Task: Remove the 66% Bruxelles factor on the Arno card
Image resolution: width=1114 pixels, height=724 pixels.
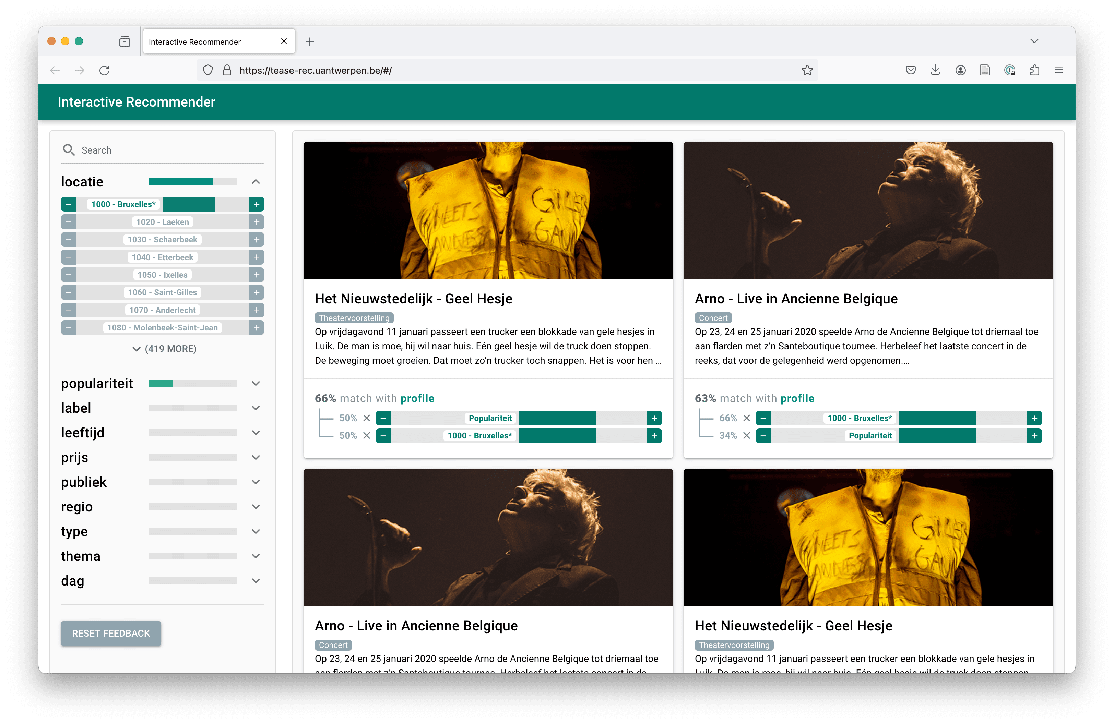Action: [747, 418]
